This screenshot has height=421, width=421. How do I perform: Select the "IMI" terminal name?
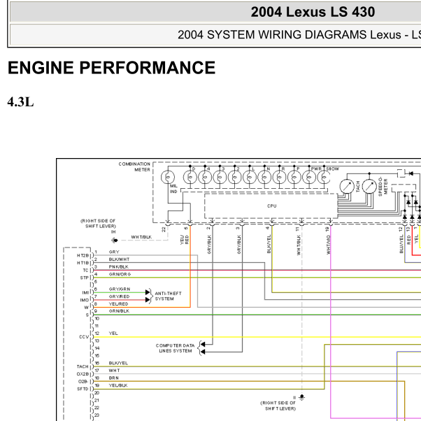85,292
